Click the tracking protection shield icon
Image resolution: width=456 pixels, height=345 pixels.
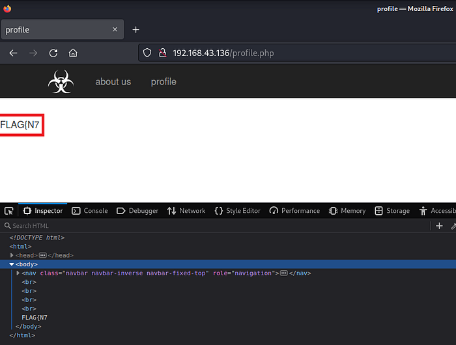point(147,53)
